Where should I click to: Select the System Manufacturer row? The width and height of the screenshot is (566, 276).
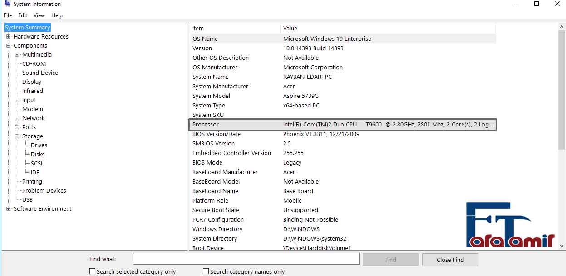[x=343, y=87]
